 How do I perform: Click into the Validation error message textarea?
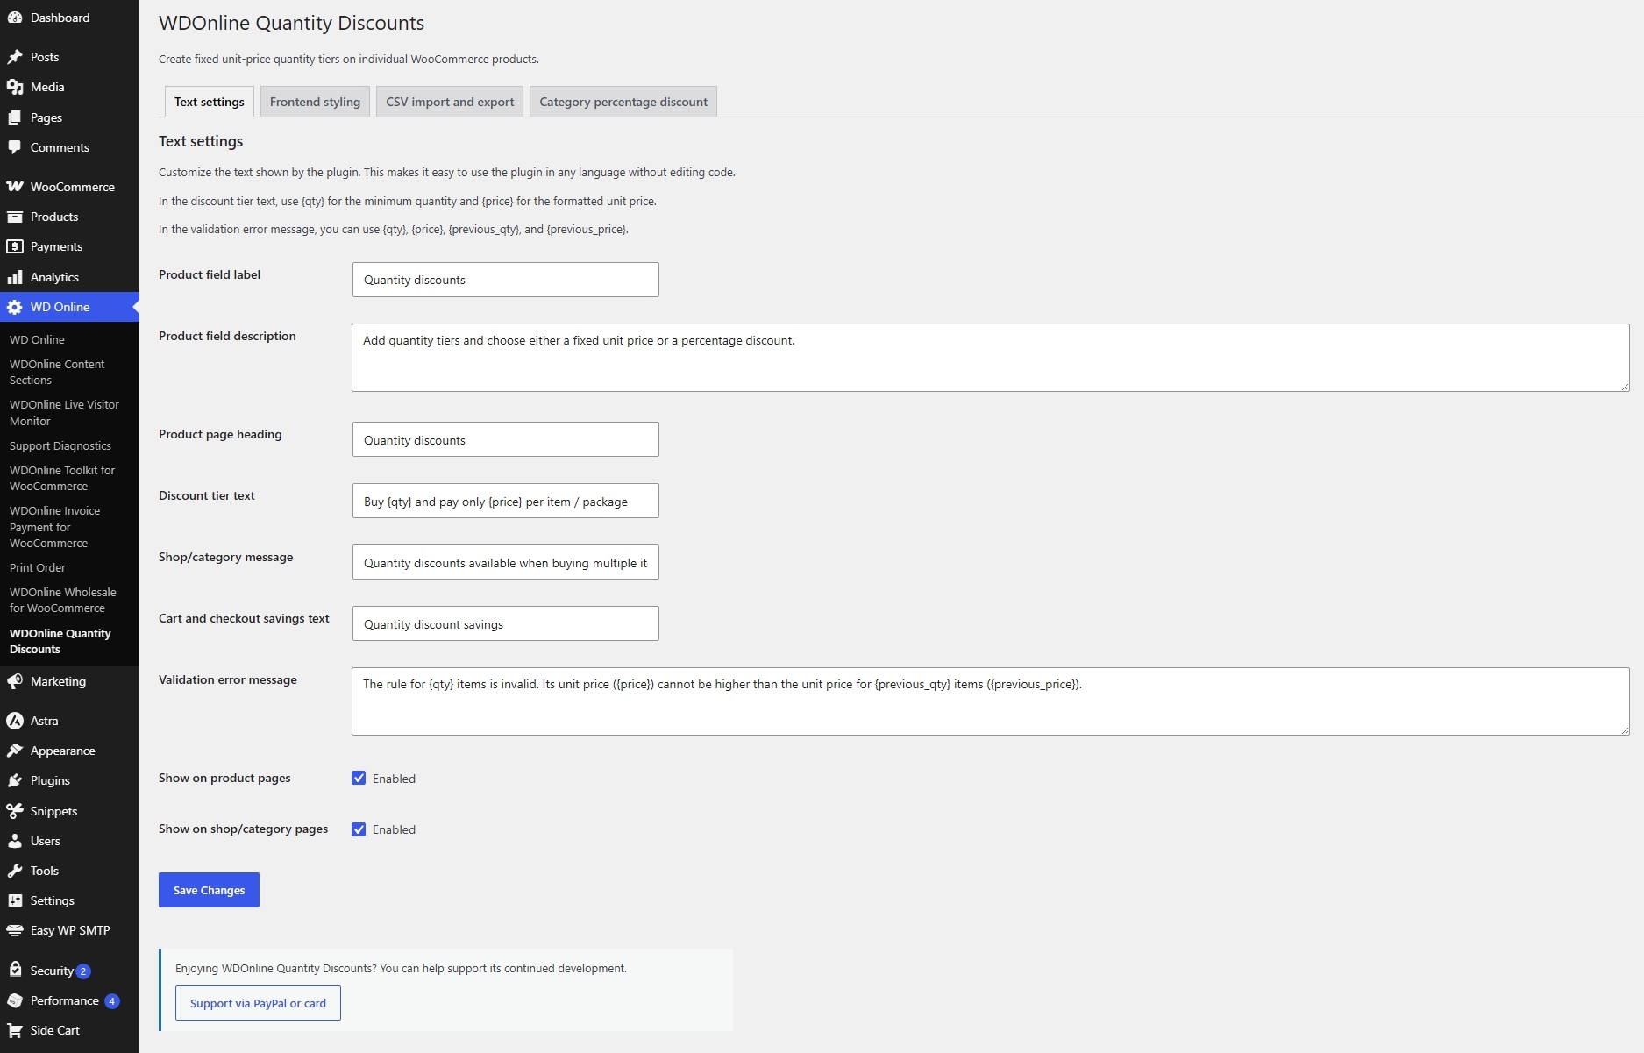[990, 701]
